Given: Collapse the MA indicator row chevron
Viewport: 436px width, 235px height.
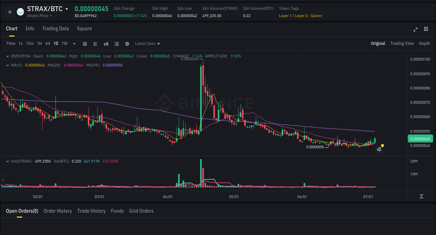Looking at the screenshot, I should pyautogui.click(x=8, y=65).
